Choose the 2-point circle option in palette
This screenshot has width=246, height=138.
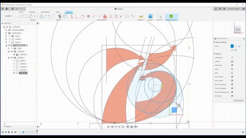(236, 46)
